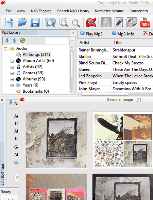The width and height of the screenshot is (153, 200).
Task: Click the batch tag portraits icon
Action: click(x=132, y=22)
